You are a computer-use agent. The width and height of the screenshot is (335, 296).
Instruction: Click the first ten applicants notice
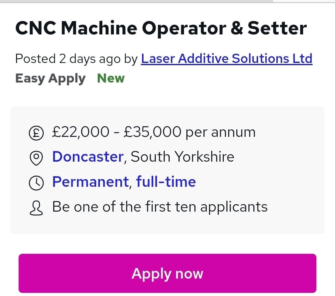(160, 206)
